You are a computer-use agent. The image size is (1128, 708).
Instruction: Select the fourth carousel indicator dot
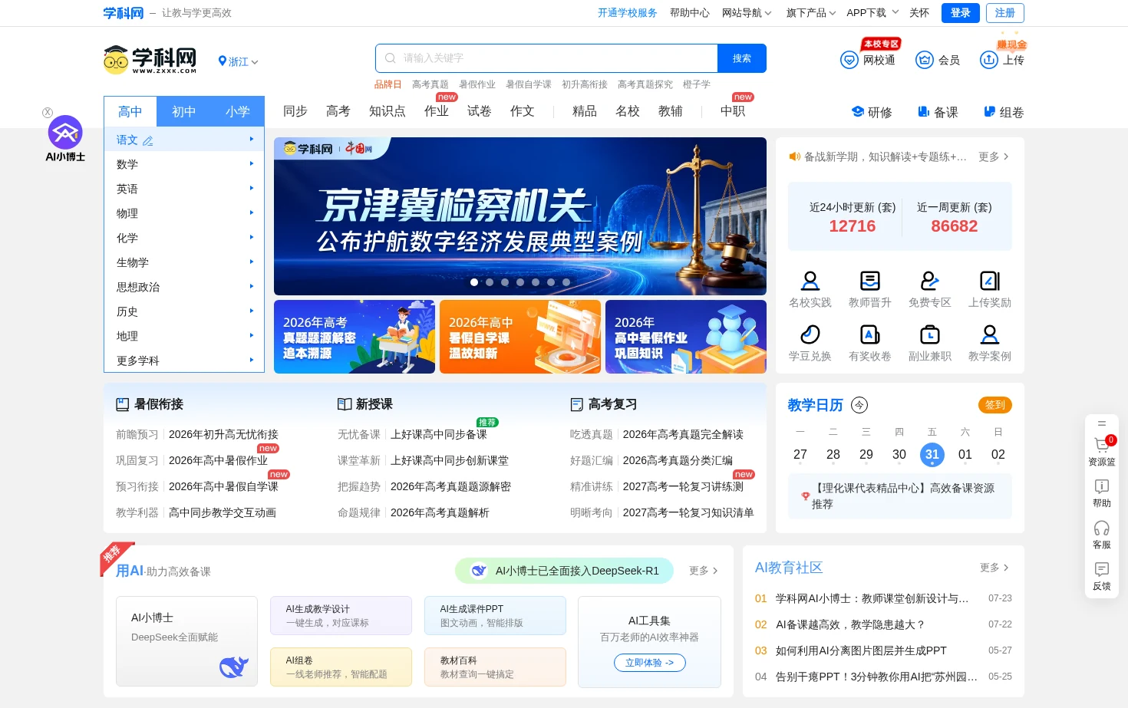tap(520, 282)
